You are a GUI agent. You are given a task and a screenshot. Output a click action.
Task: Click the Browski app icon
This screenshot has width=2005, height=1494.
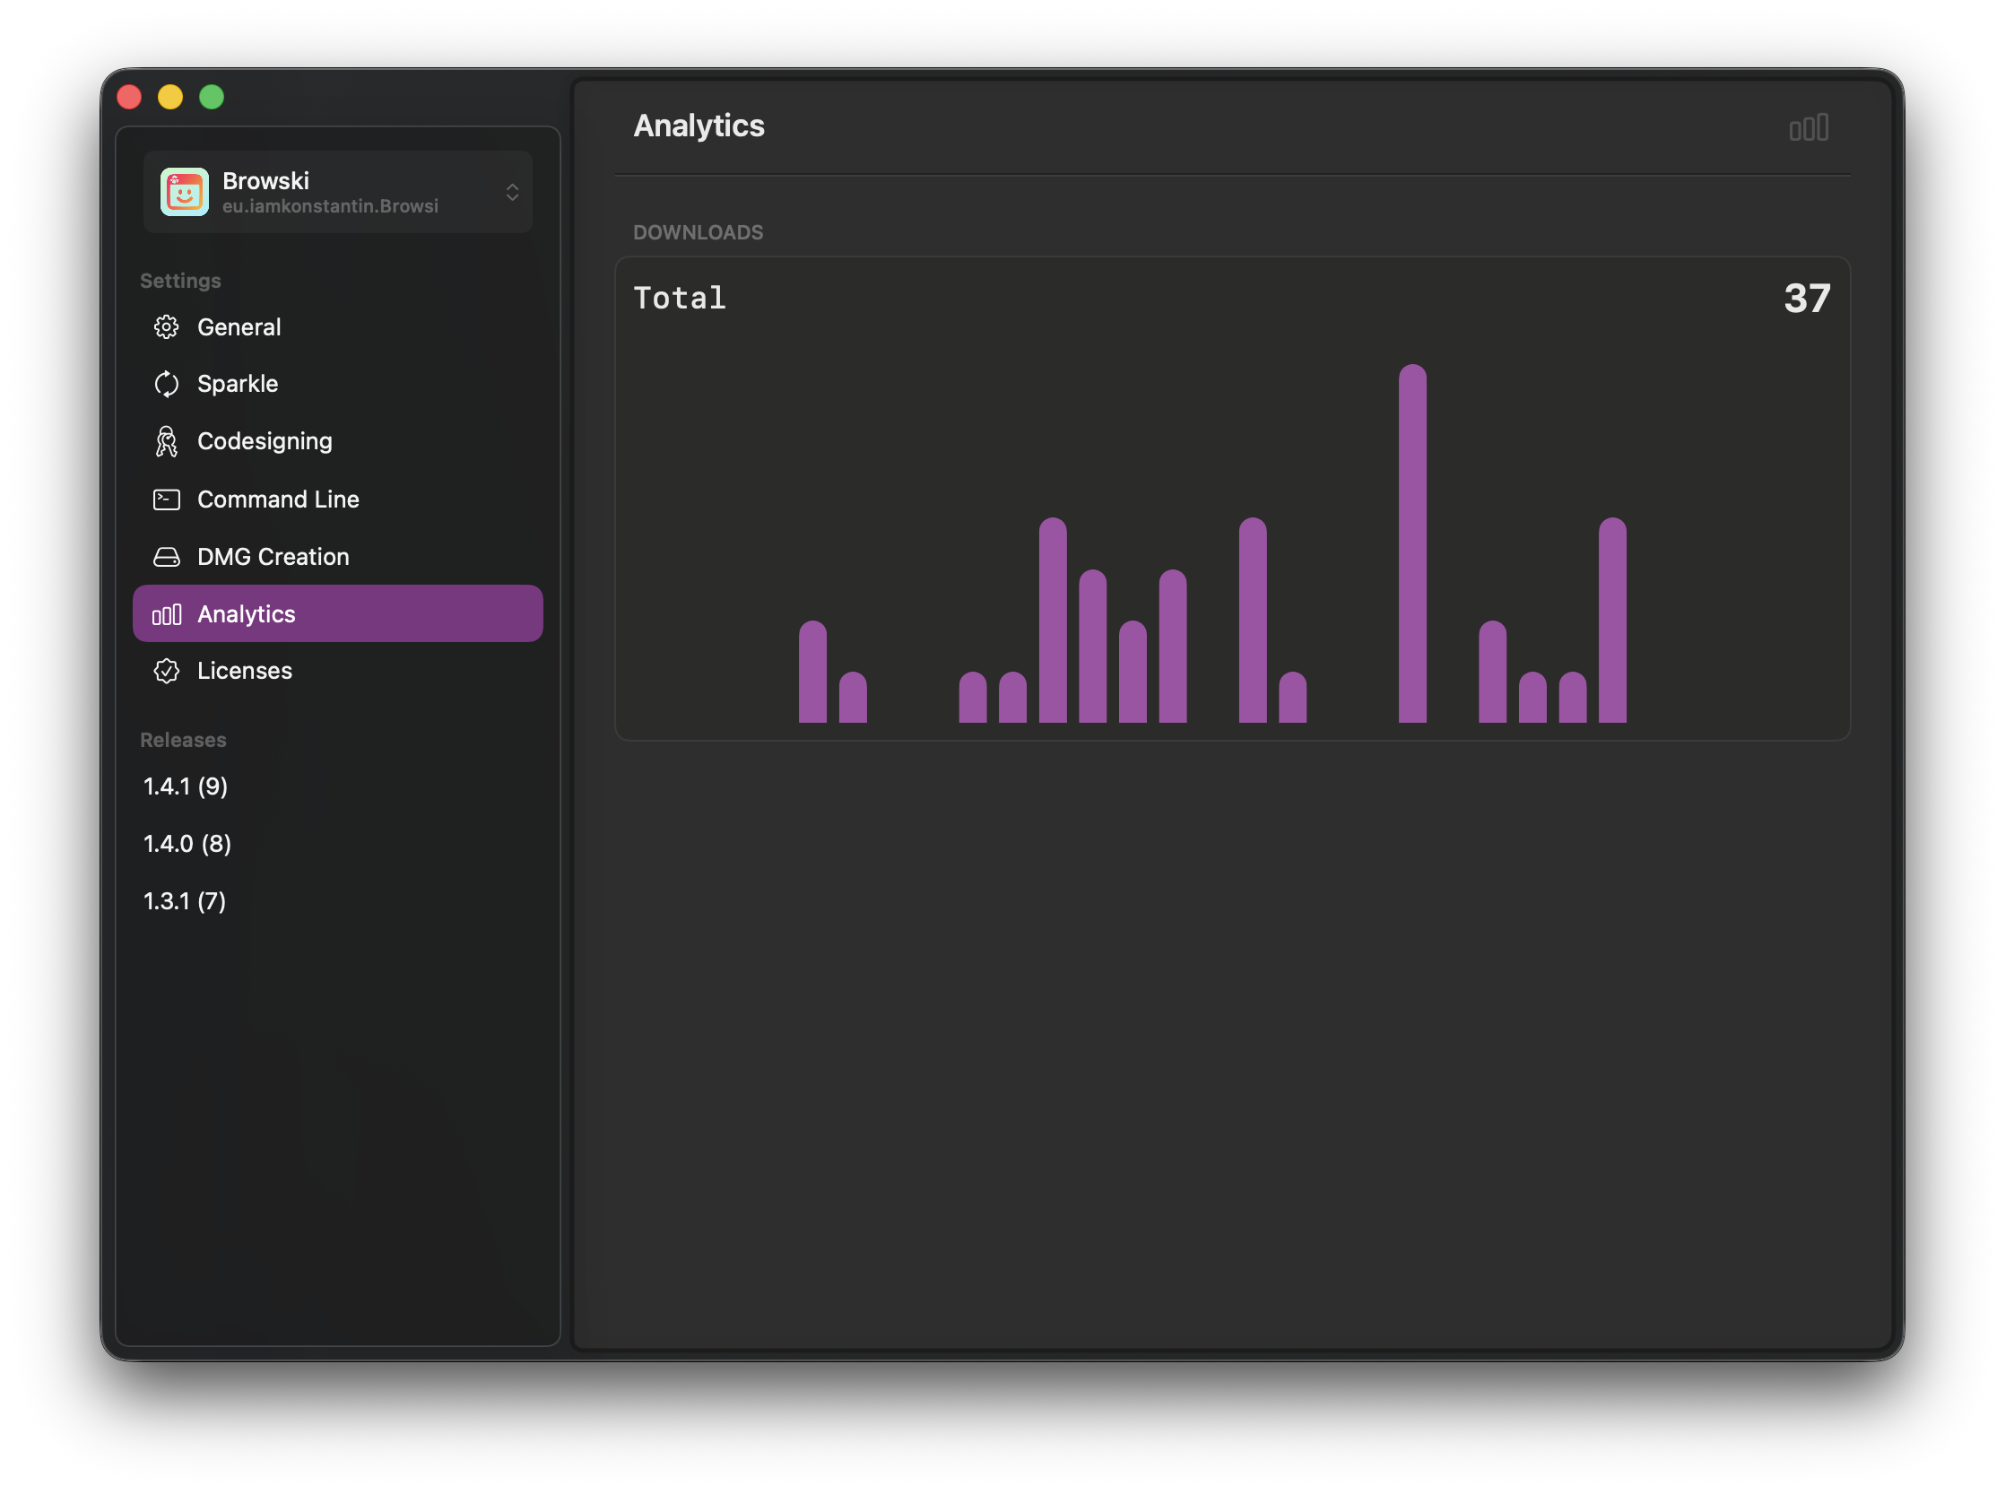click(185, 192)
